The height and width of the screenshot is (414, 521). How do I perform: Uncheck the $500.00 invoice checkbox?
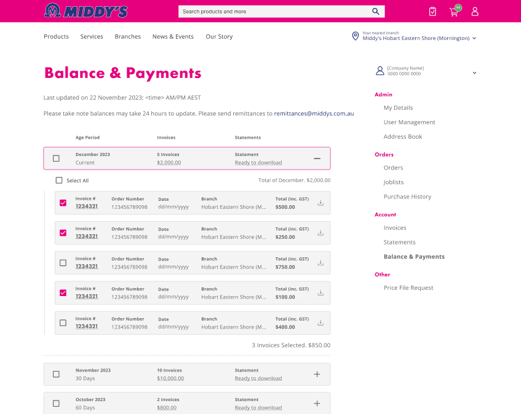[x=63, y=203]
